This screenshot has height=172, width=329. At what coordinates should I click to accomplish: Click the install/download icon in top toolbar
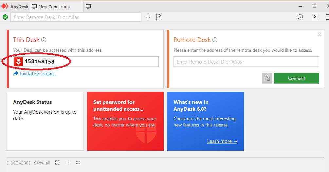(x=315, y=17)
